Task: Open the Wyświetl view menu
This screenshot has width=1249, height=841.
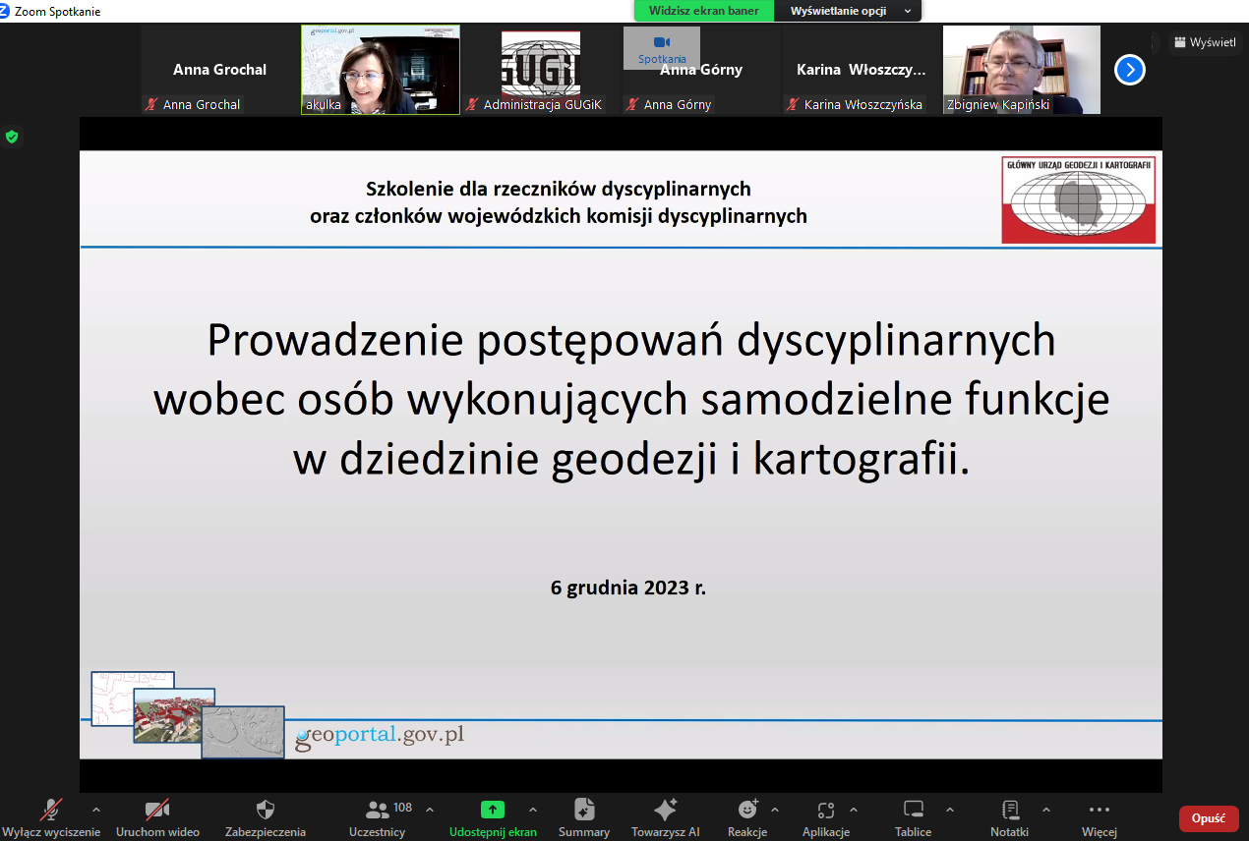Action: (1206, 42)
